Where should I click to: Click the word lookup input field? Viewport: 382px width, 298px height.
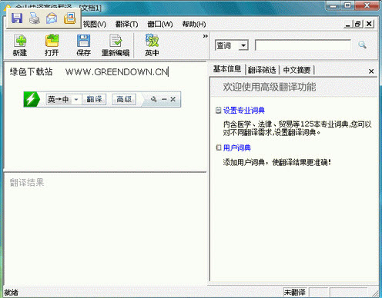(x=303, y=45)
